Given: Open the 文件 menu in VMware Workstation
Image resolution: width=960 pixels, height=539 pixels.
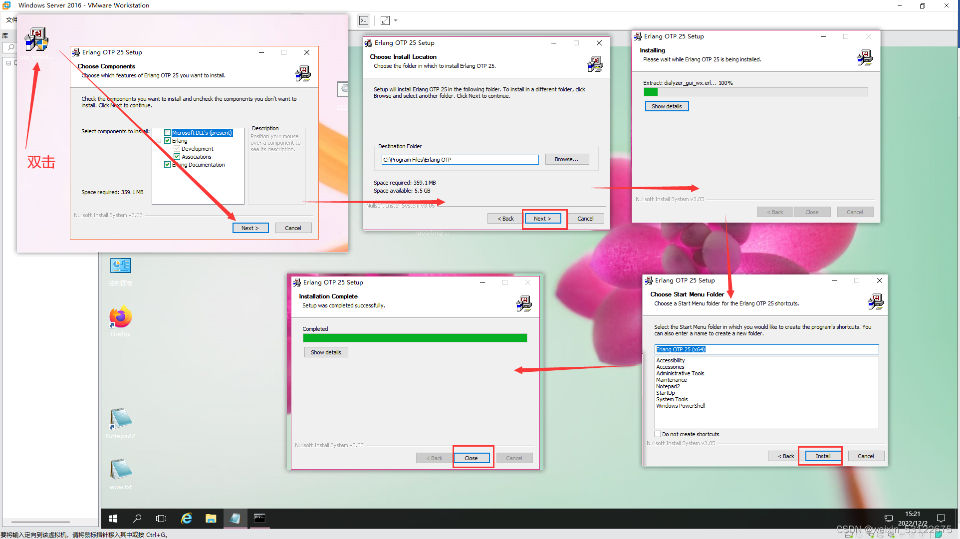Looking at the screenshot, I should tap(11, 19).
